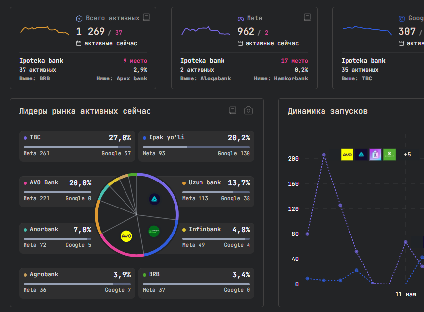Screen dimensions: 424x312
Task: Click camera screenshot icon in Лидеры рынка
Action: coord(248,111)
